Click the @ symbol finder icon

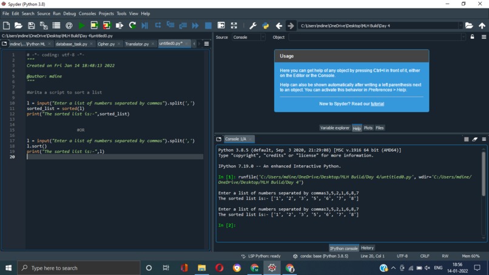tap(69, 25)
